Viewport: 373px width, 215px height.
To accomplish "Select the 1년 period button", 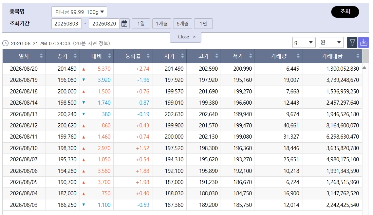I will (203, 23).
